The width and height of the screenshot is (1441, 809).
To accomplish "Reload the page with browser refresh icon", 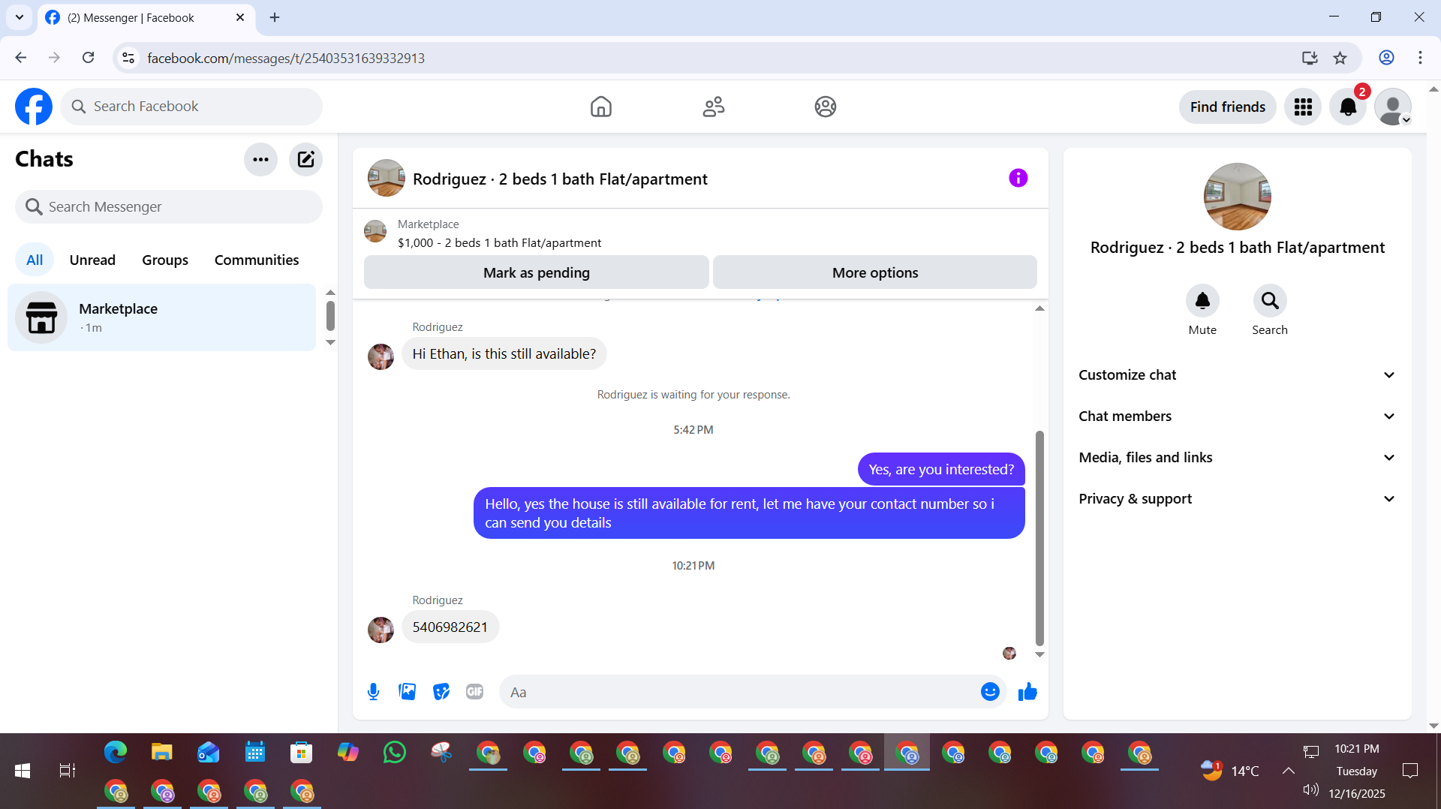I will coord(88,58).
